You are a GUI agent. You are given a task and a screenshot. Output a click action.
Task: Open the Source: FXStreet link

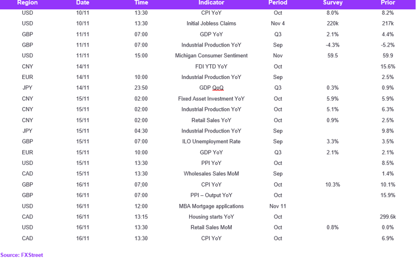22,255
